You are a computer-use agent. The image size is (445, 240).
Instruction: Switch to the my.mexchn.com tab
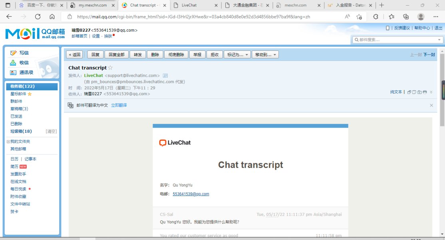[x=93, y=5]
